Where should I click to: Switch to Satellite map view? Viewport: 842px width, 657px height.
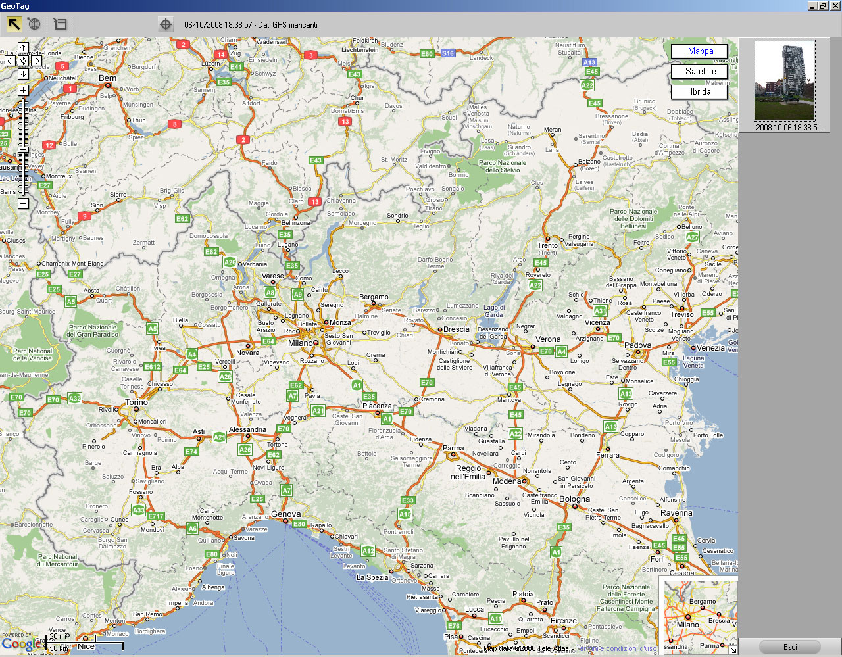tap(700, 72)
